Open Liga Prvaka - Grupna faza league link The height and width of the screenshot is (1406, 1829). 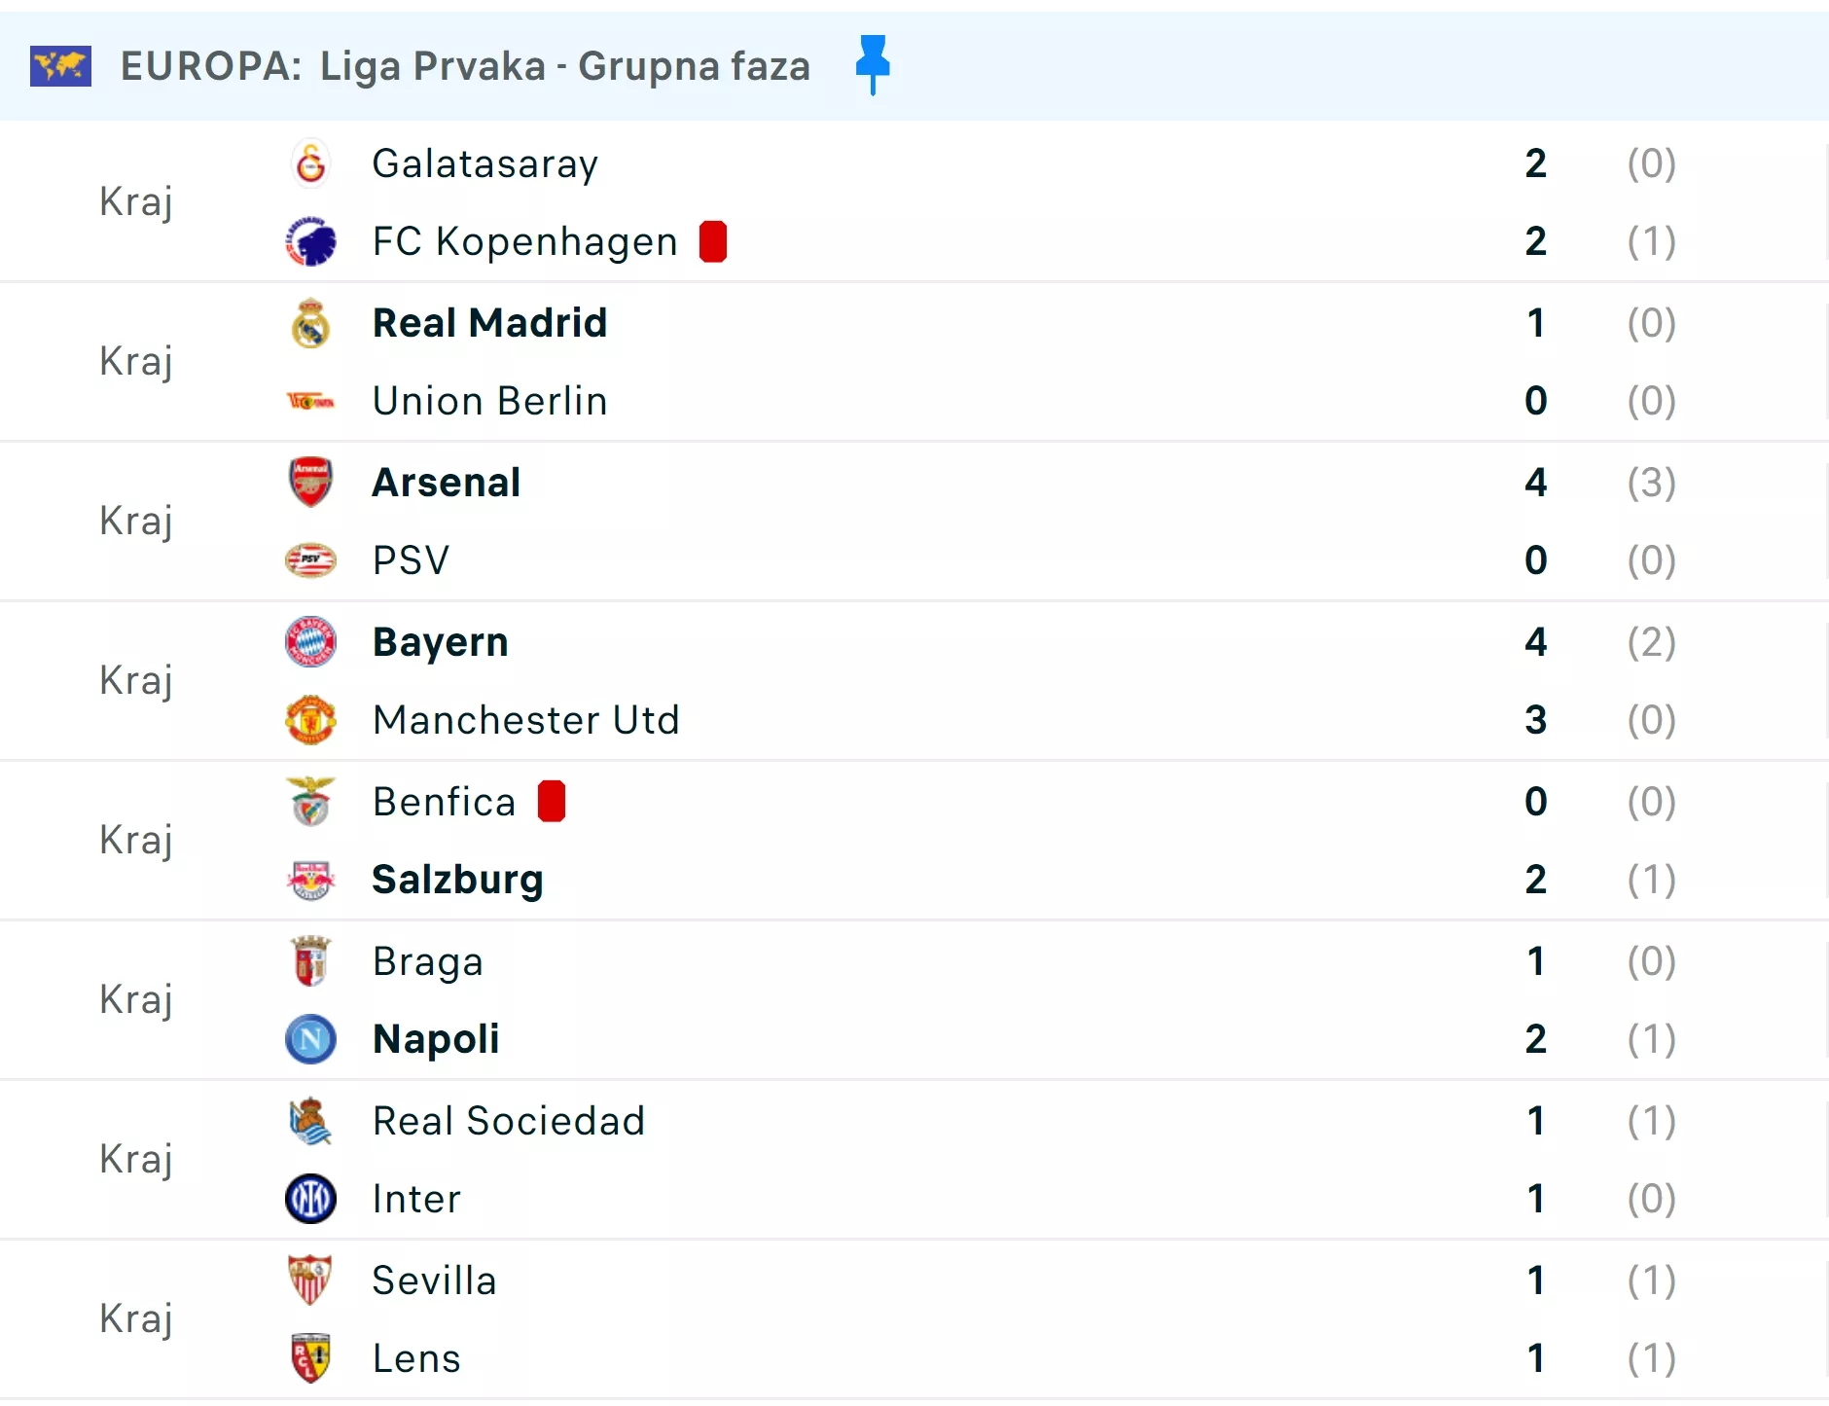pos(564,66)
